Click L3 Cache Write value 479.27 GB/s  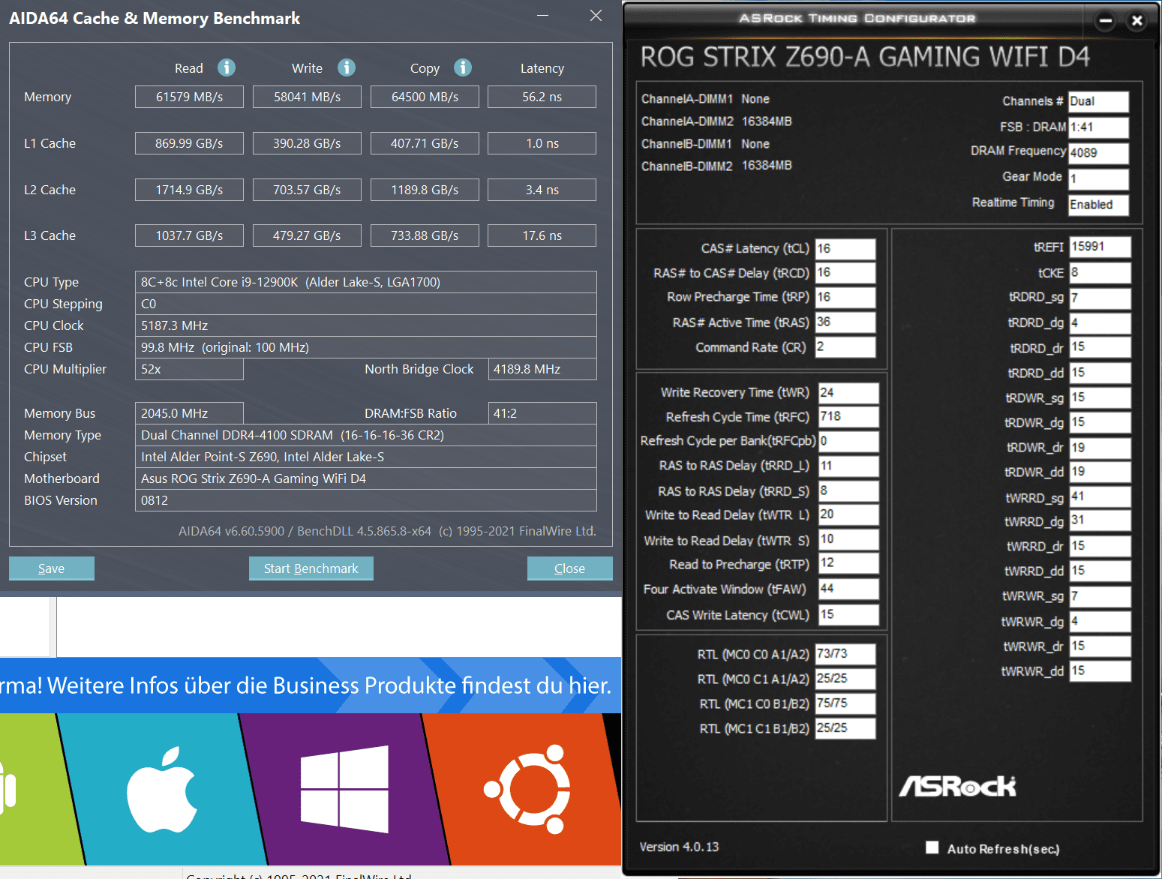[307, 235]
